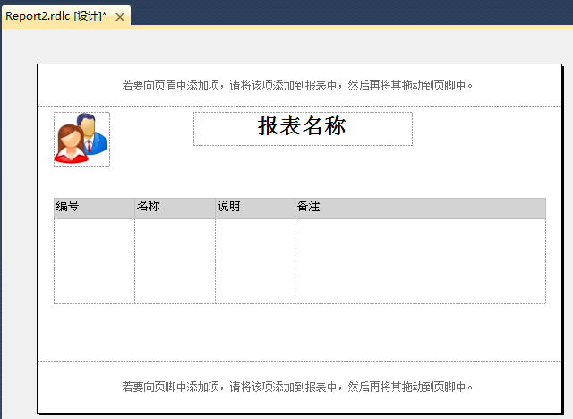This screenshot has height=419, width=573.
Task: Click the 编号 column header cell
Action: 94,209
